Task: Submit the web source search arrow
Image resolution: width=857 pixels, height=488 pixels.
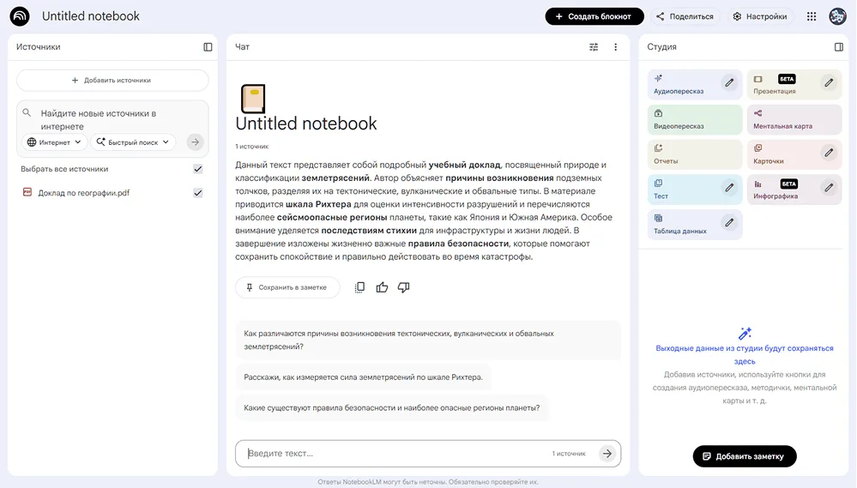Action: [196, 142]
